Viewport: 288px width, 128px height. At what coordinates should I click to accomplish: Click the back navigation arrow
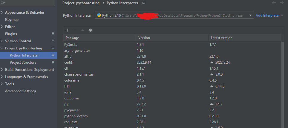coord(274,3)
